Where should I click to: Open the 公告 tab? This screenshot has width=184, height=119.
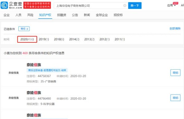pyautogui.click(x=75, y=15)
